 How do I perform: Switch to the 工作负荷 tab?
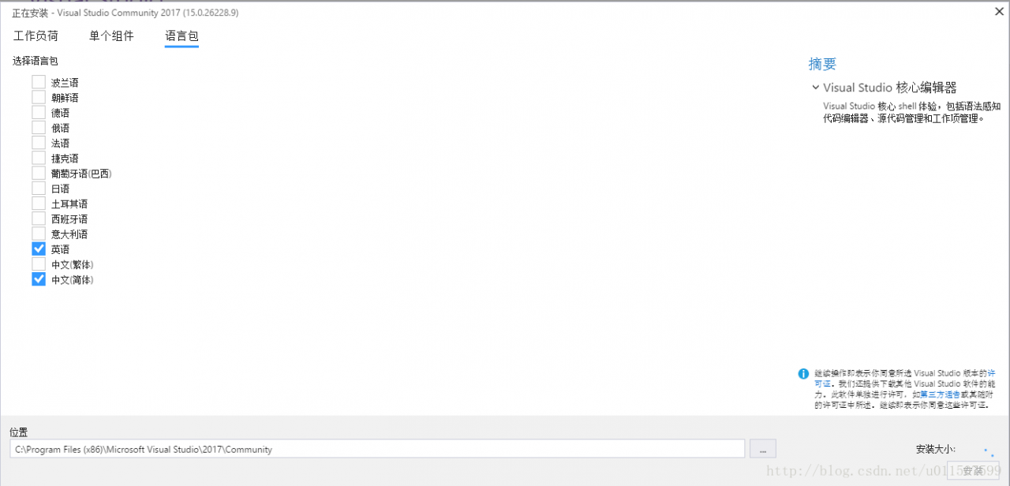click(x=36, y=36)
